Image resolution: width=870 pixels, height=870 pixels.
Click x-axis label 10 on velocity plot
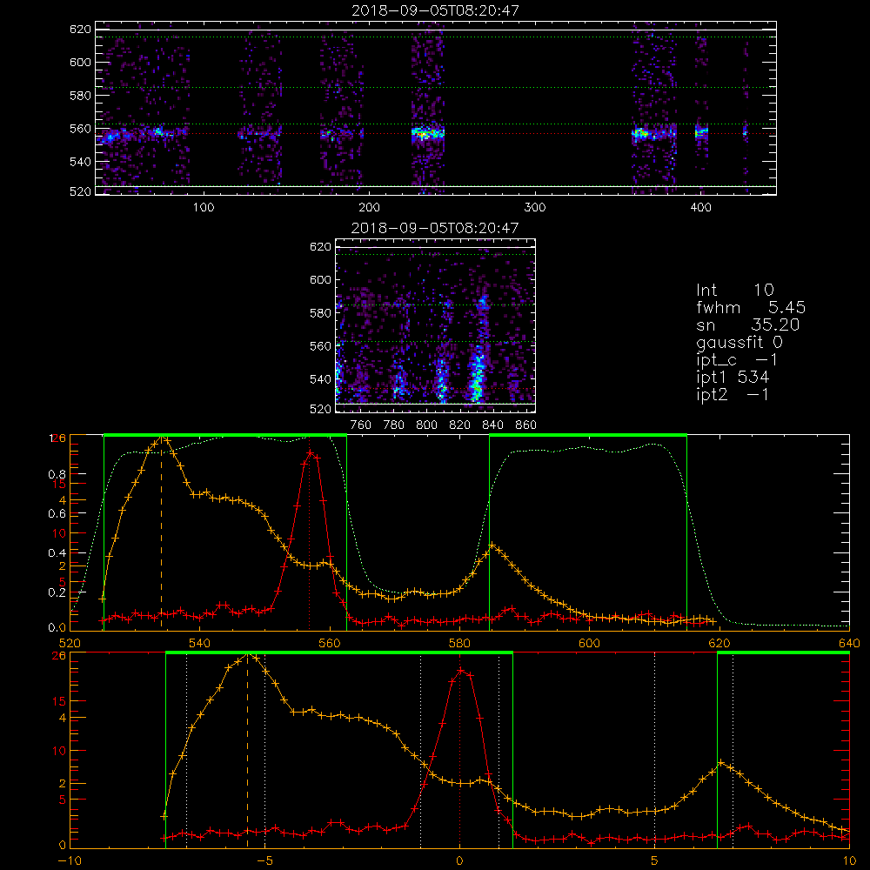click(849, 861)
